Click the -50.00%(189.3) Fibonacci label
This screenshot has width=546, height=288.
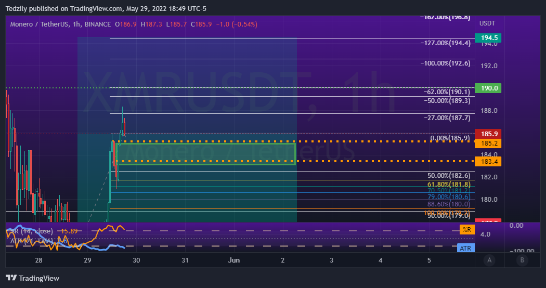tap(447, 101)
